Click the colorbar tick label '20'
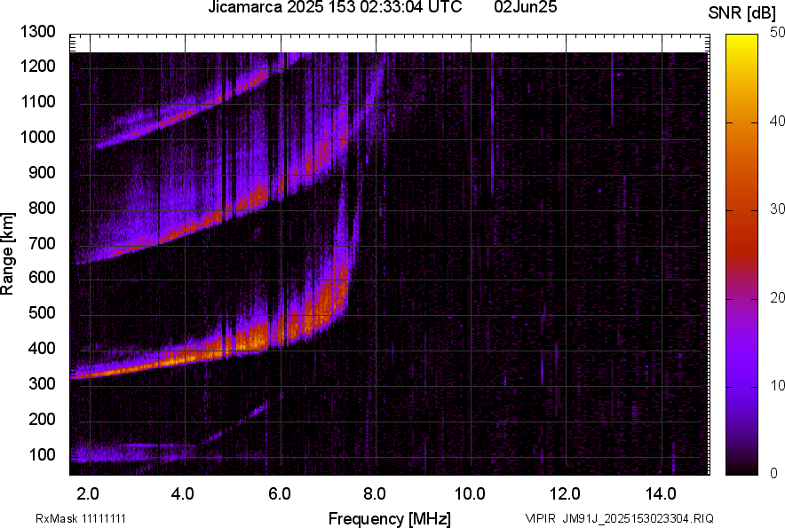Viewport: 785px width, 528px height. click(778, 298)
